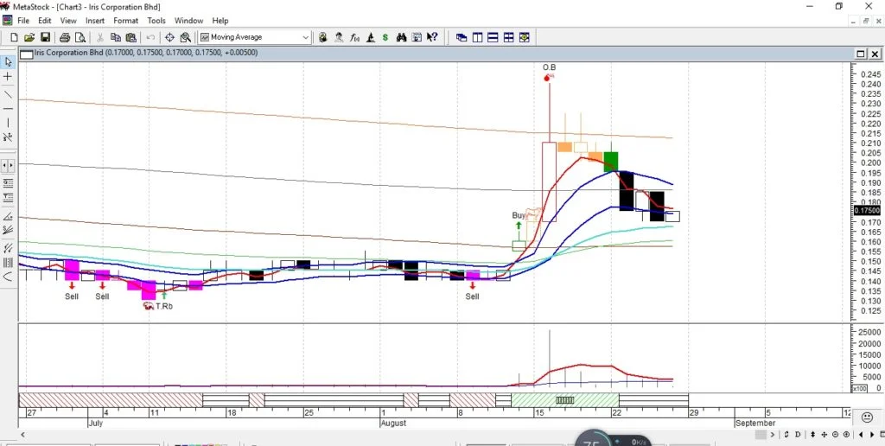
Task: Click the zoom magnifier toolbar icon
Action: pyautogui.click(x=185, y=37)
